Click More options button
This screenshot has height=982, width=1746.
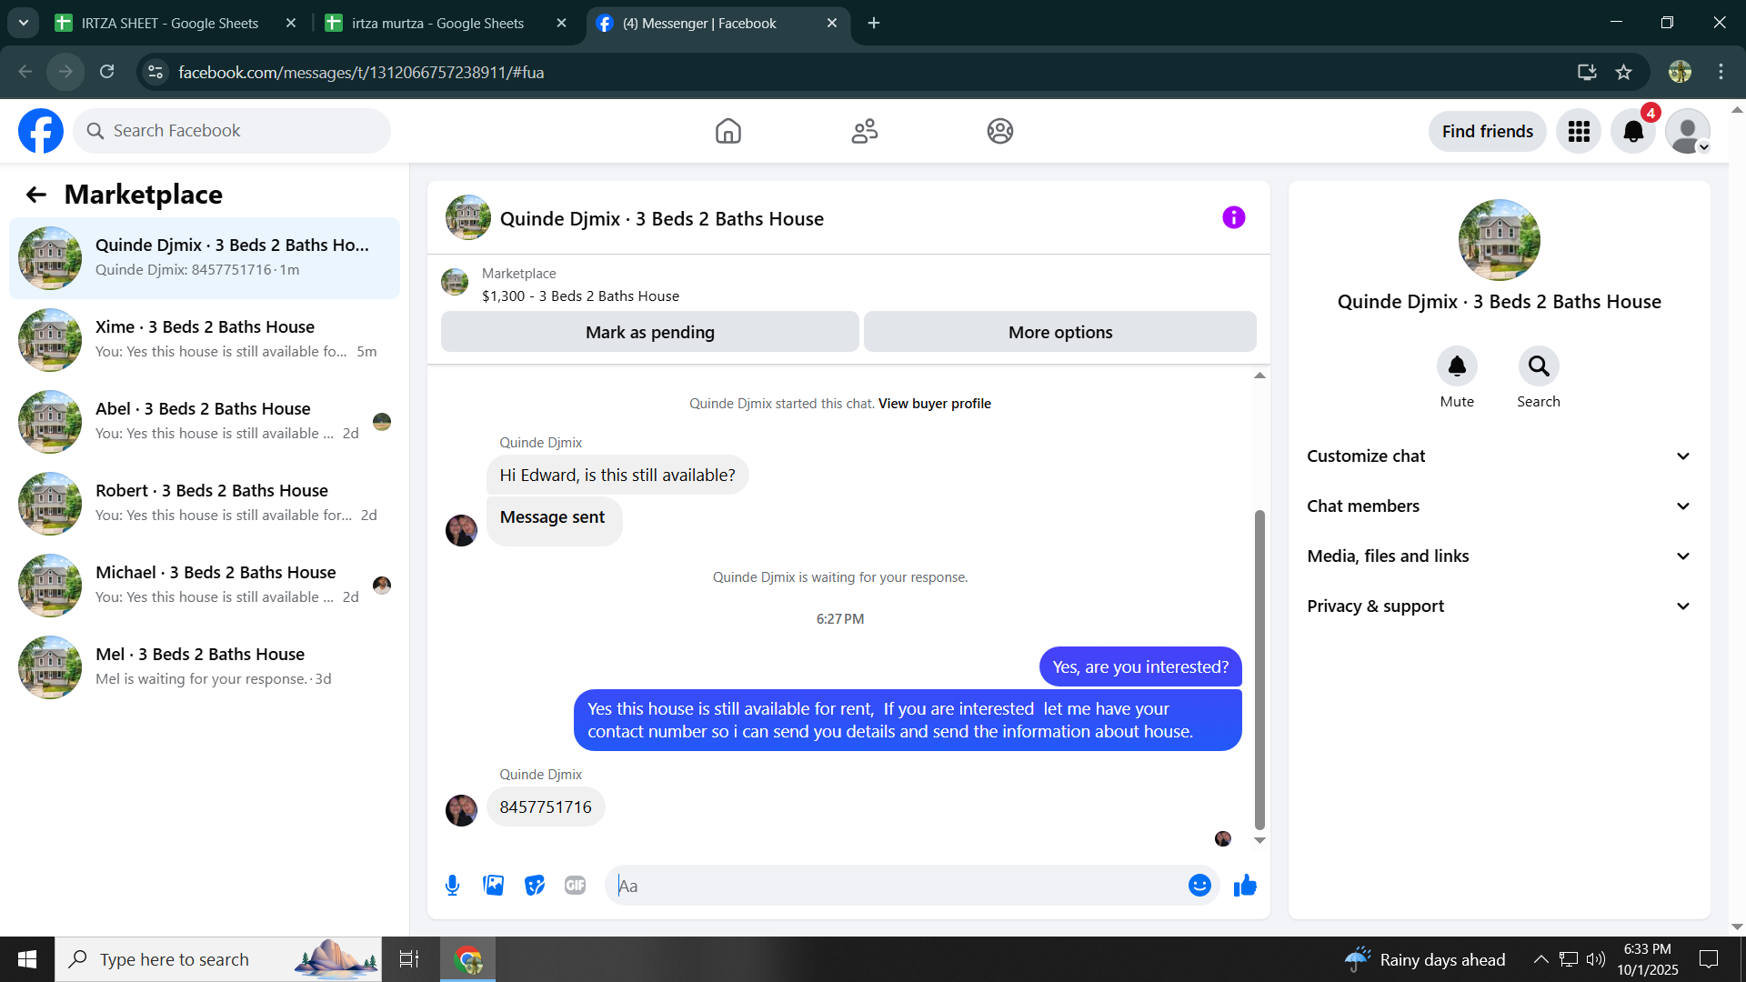tap(1060, 332)
